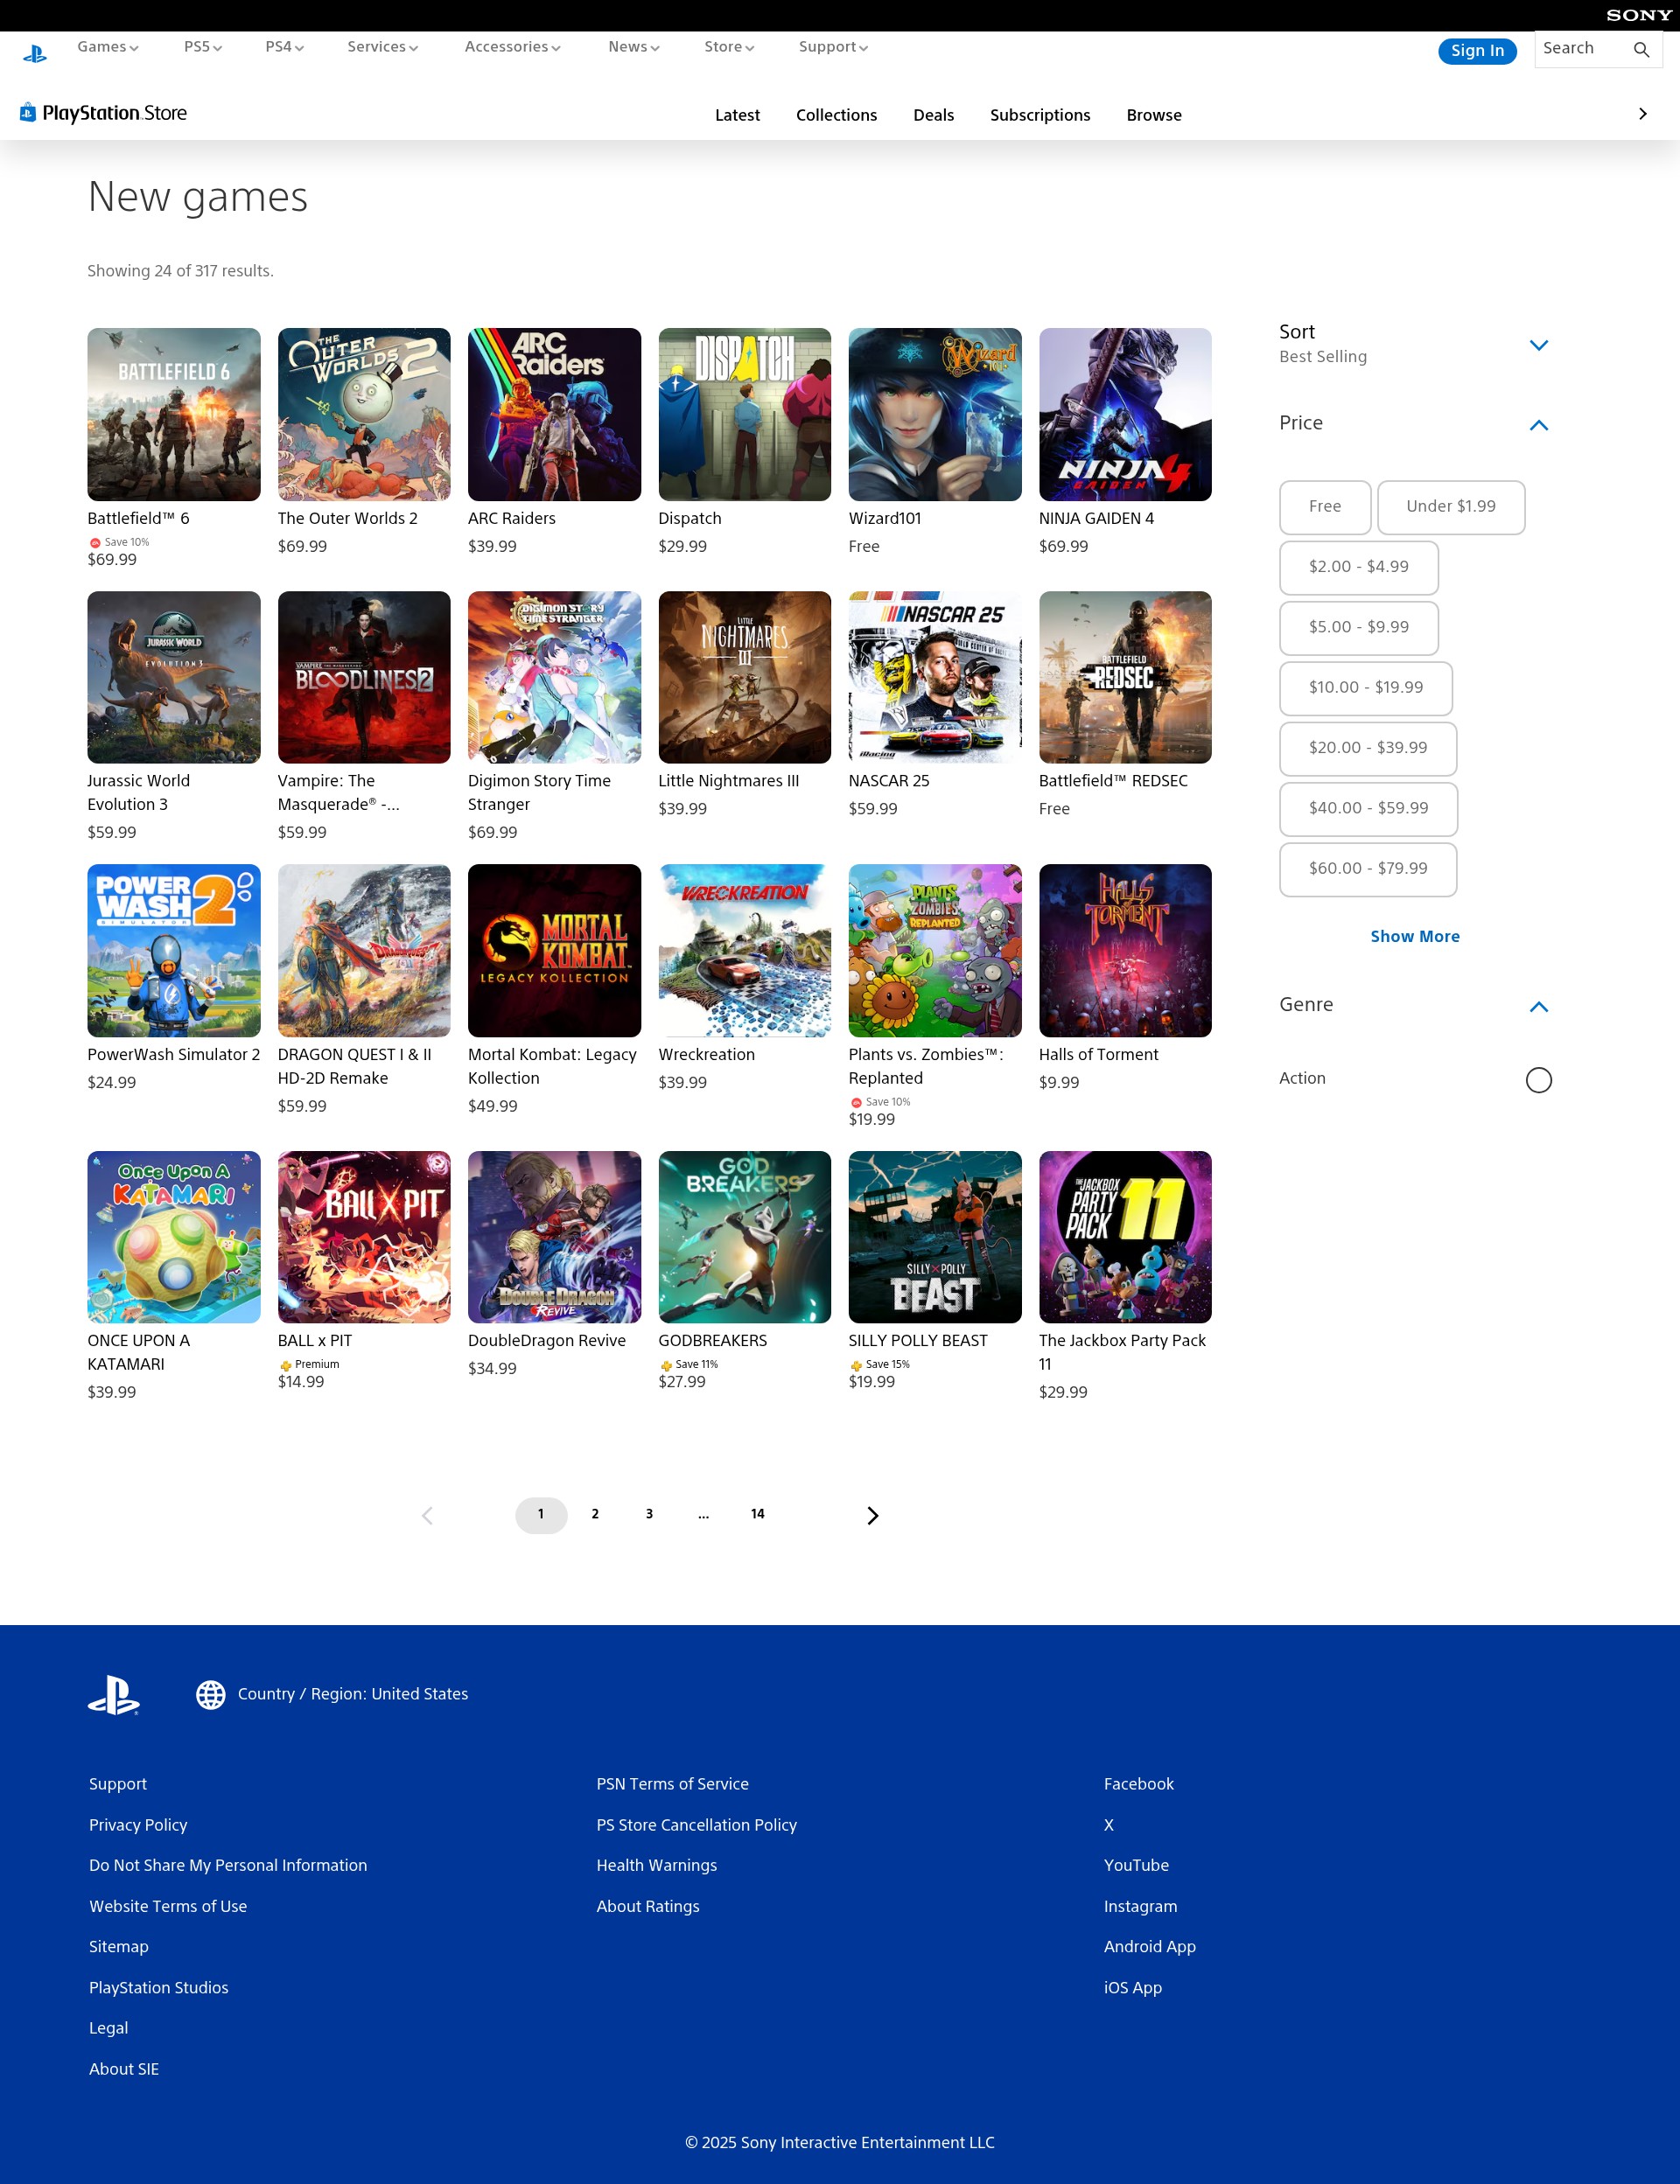Expand the Accessories menu
Viewport: 1680px width, 2184px height.
click(x=513, y=47)
